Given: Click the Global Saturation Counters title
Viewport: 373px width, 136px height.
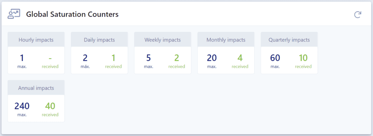Looking at the screenshot, I should tap(72, 14).
